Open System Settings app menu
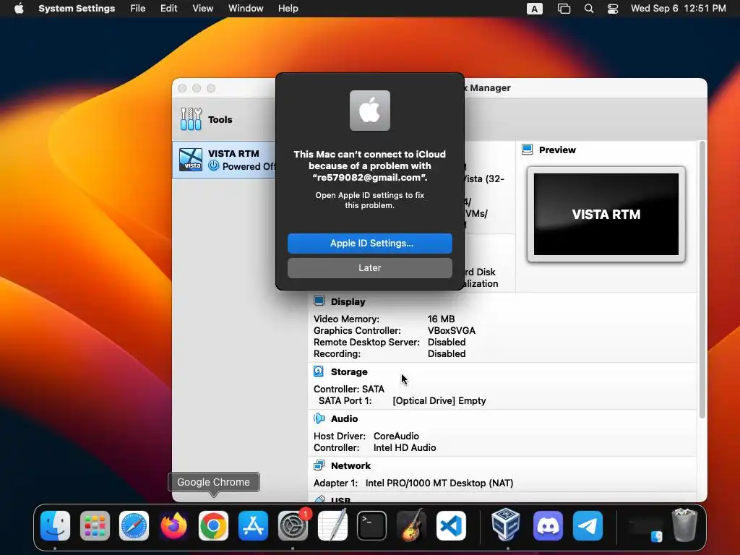Viewport: 740px width, 555px height. 77,9
